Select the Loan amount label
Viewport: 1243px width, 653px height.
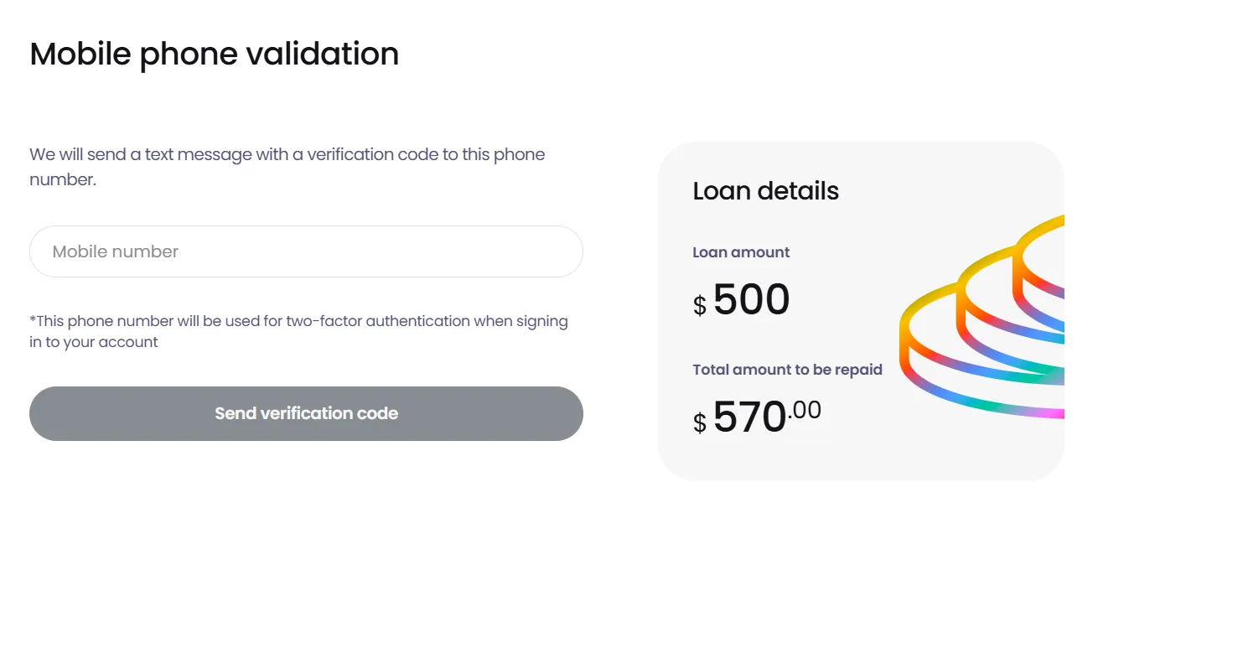740,252
